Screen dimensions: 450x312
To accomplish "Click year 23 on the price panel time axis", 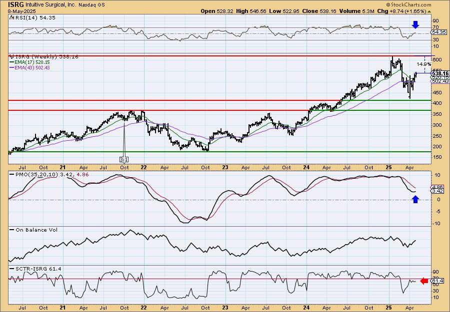I will (x=225, y=167).
